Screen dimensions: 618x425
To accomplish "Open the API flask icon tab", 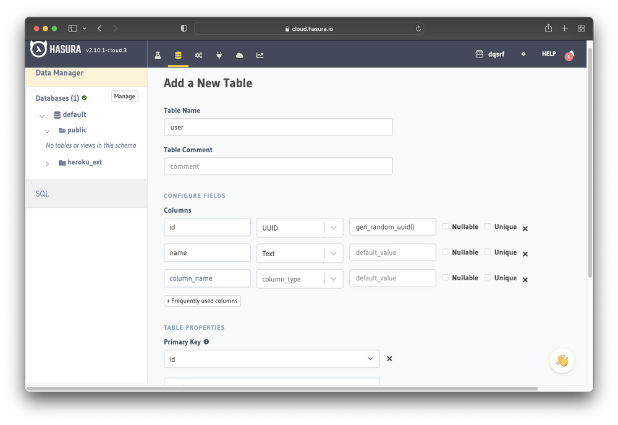I will pyautogui.click(x=158, y=55).
